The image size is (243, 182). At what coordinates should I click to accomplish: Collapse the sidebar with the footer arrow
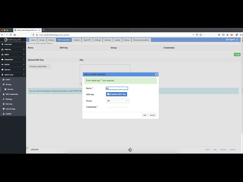coord(27,148)
